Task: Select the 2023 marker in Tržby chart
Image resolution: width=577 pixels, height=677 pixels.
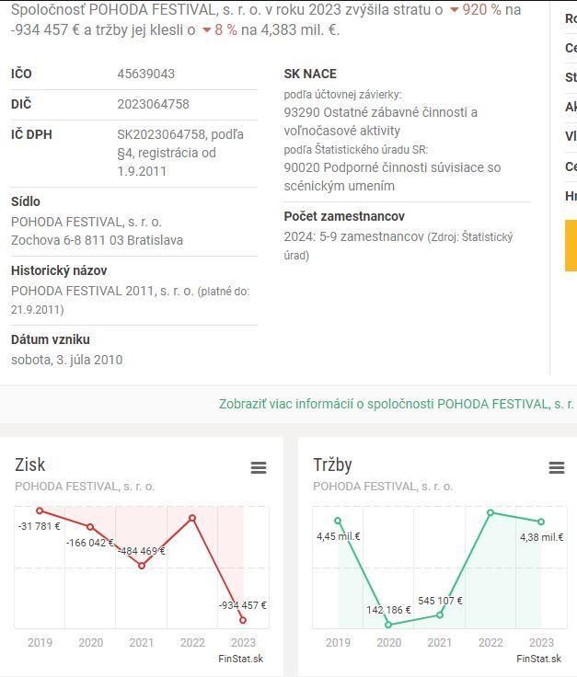Action: (541, 522)
